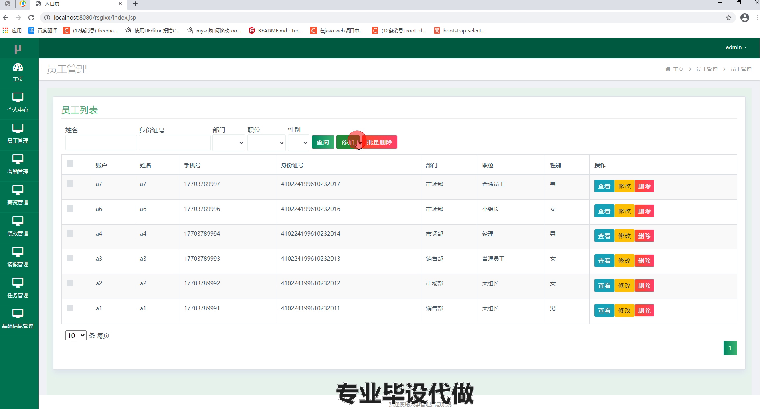Open the 使用UEditor 报错 bookmark

click(x=152, y=30)
